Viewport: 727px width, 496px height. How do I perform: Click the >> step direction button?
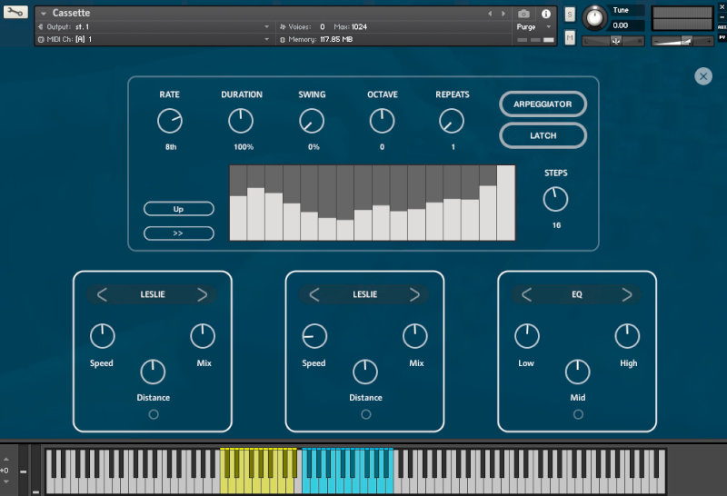click(x=178, y=233)
